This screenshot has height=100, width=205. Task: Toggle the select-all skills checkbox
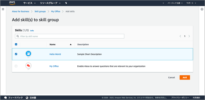[x=16, y=44]
